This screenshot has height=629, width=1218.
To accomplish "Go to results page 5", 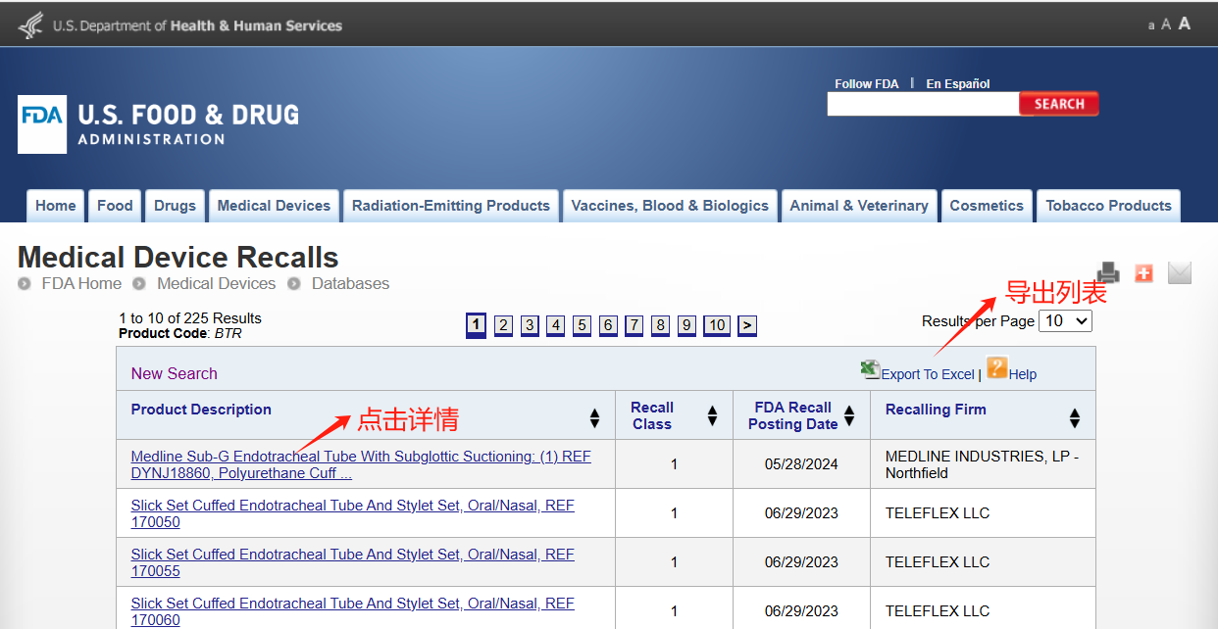I will pos(583,325).
